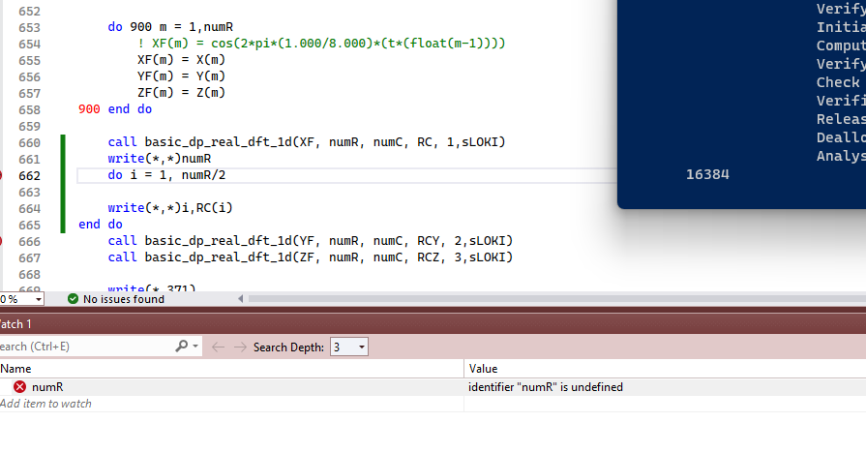Click the call with ZF and RCZ arguments
The width and height of the screenshot is (866, 453).
pos(311,258)
